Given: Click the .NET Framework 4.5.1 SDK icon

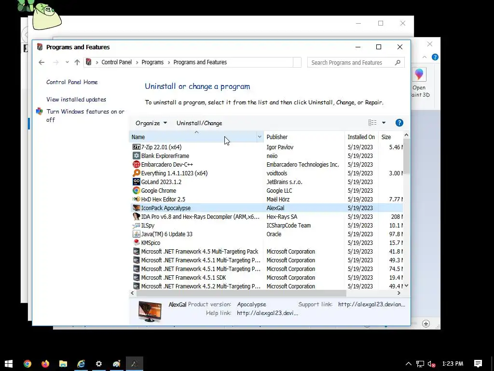Looking at the screenshot, I should click(x=136, y=278).
